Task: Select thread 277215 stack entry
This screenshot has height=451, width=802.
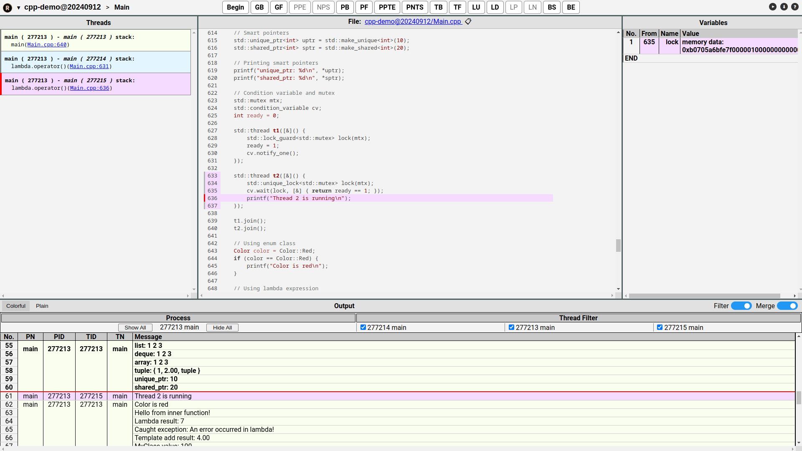Action: [x=96, y=84]
